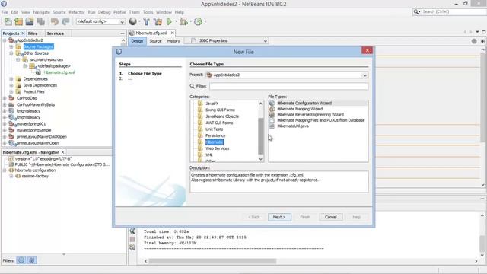Switch to the Source editor view
Viewport: 487px width, 274px height.
pyautogui.click(x=155, y=40)
